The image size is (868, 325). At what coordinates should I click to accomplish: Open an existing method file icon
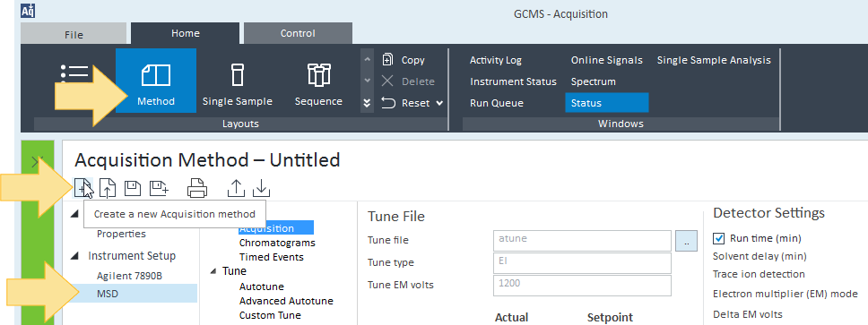(x=108, y=189)
